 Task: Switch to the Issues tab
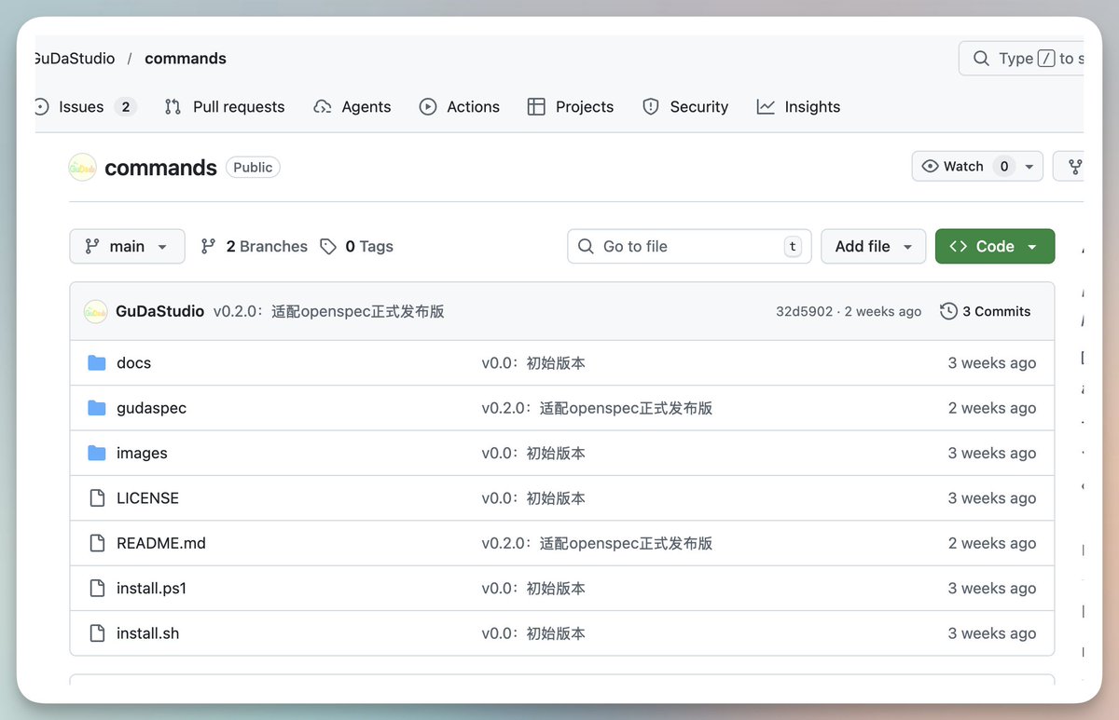point(85,107)
